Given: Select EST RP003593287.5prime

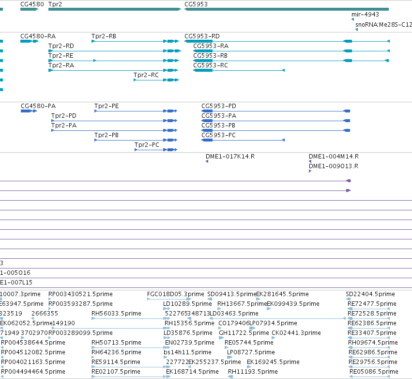Looking at the screenshot, I should (80, 304).
